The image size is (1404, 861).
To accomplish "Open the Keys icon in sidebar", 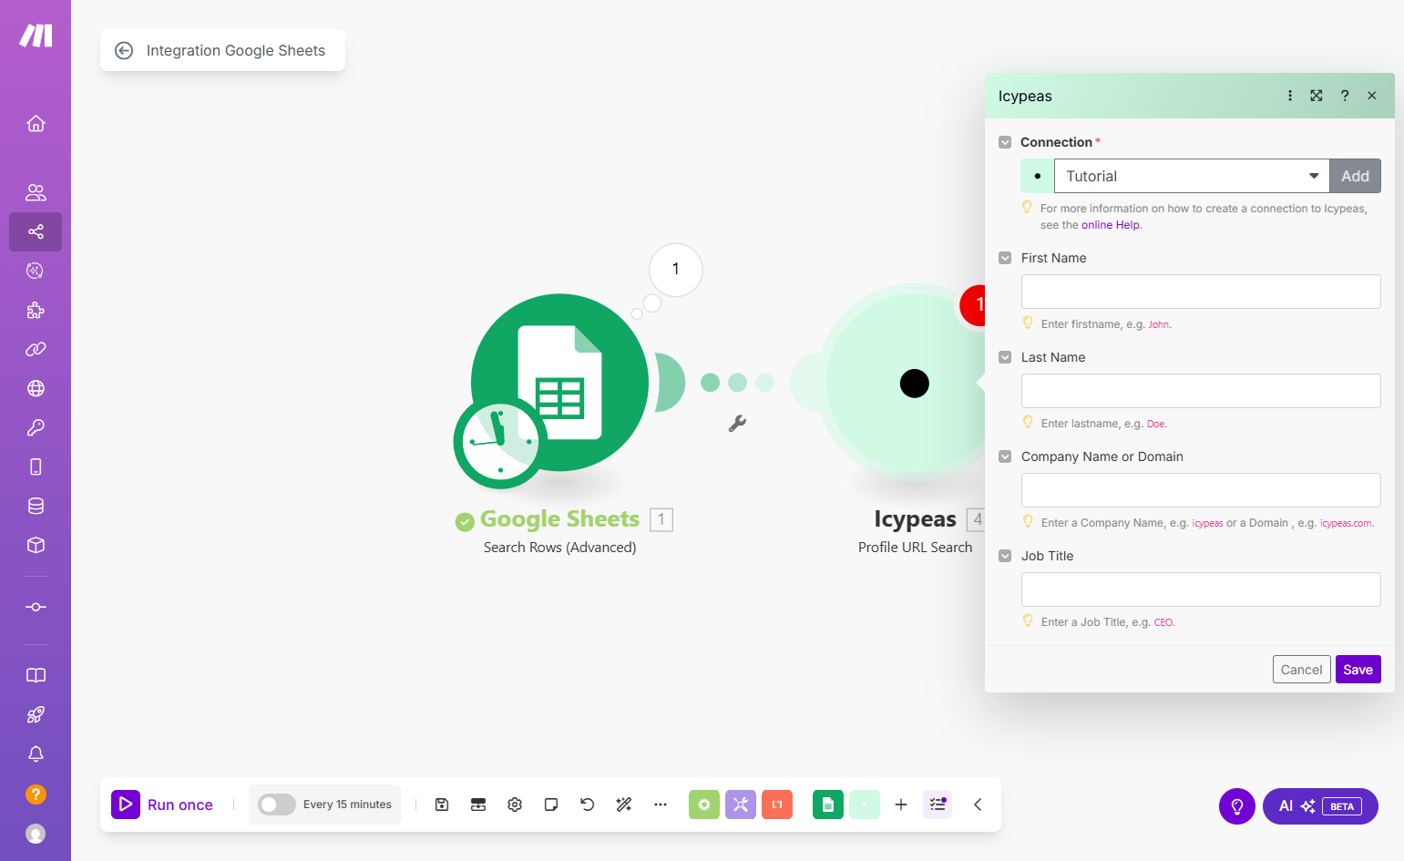I will tap(36, 427).
